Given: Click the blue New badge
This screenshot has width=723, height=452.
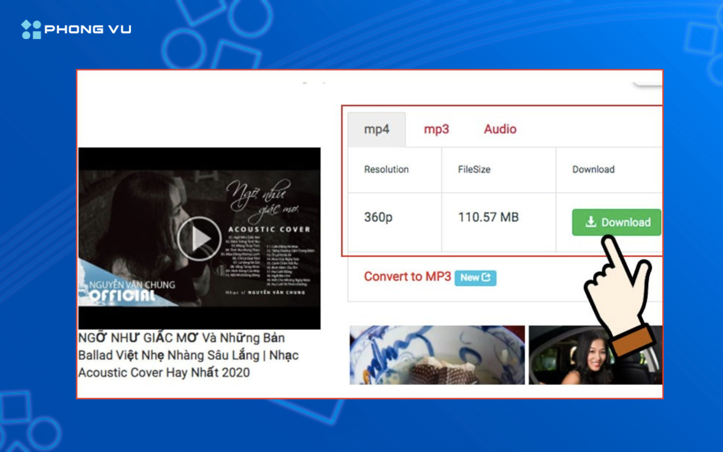Looking at the screenshot, I should point(474,278).
